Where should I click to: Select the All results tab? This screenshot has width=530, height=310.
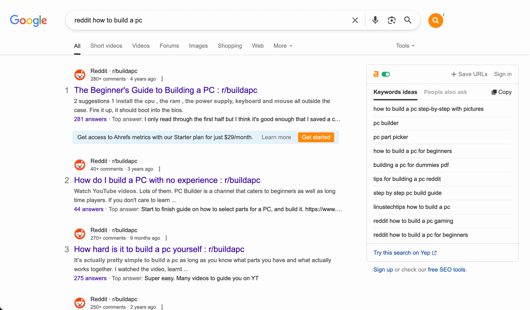coord(77,46)
